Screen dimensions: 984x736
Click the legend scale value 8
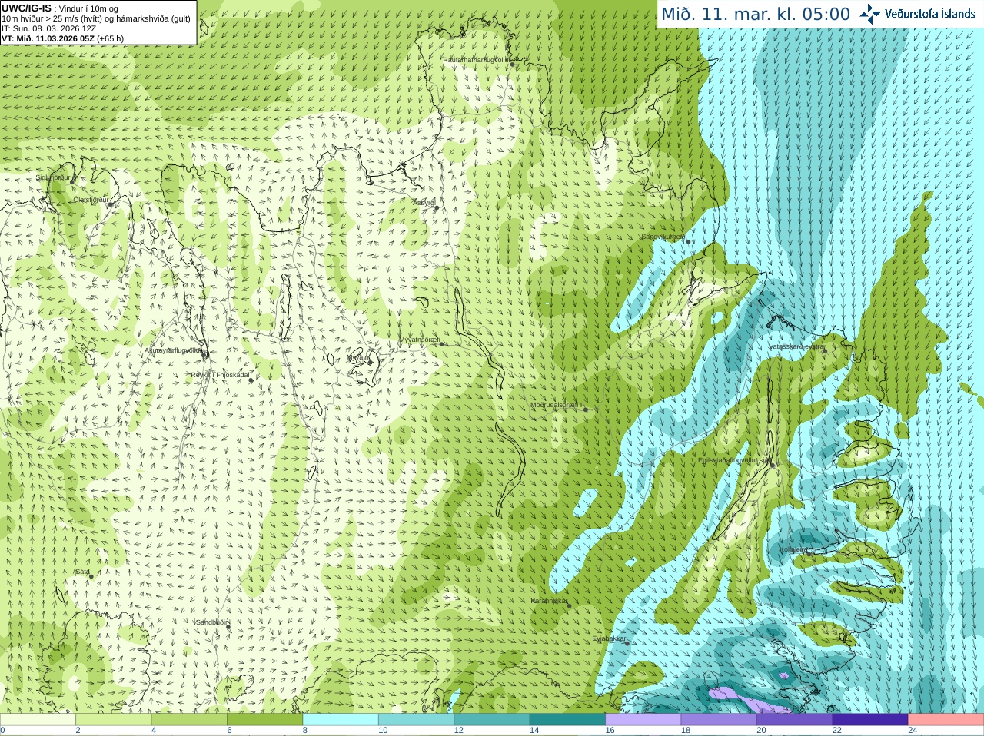pyautogui.click(x=305, y=731)
